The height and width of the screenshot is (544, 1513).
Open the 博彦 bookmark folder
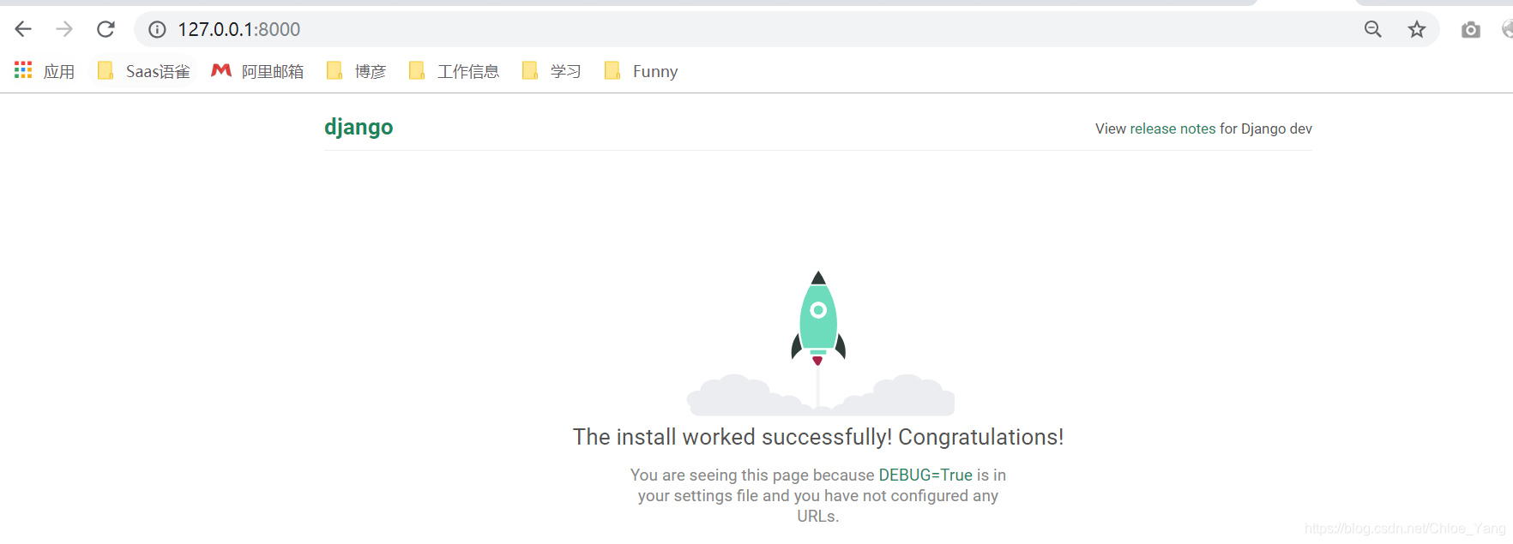(x=357, y=71)
